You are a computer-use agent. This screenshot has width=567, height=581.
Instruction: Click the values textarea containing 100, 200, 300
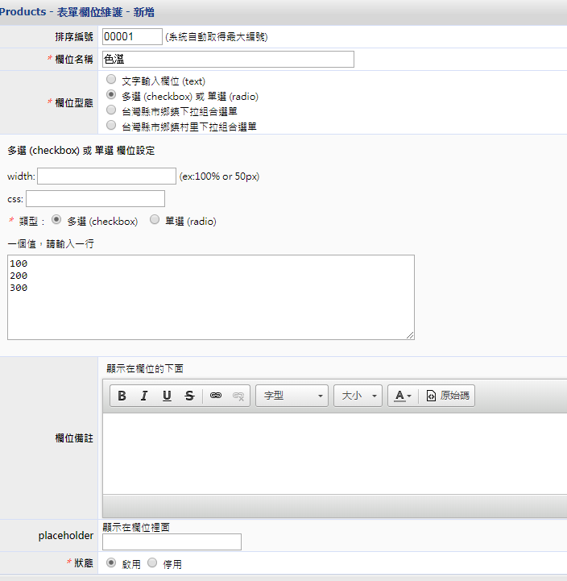pos(210,297)
